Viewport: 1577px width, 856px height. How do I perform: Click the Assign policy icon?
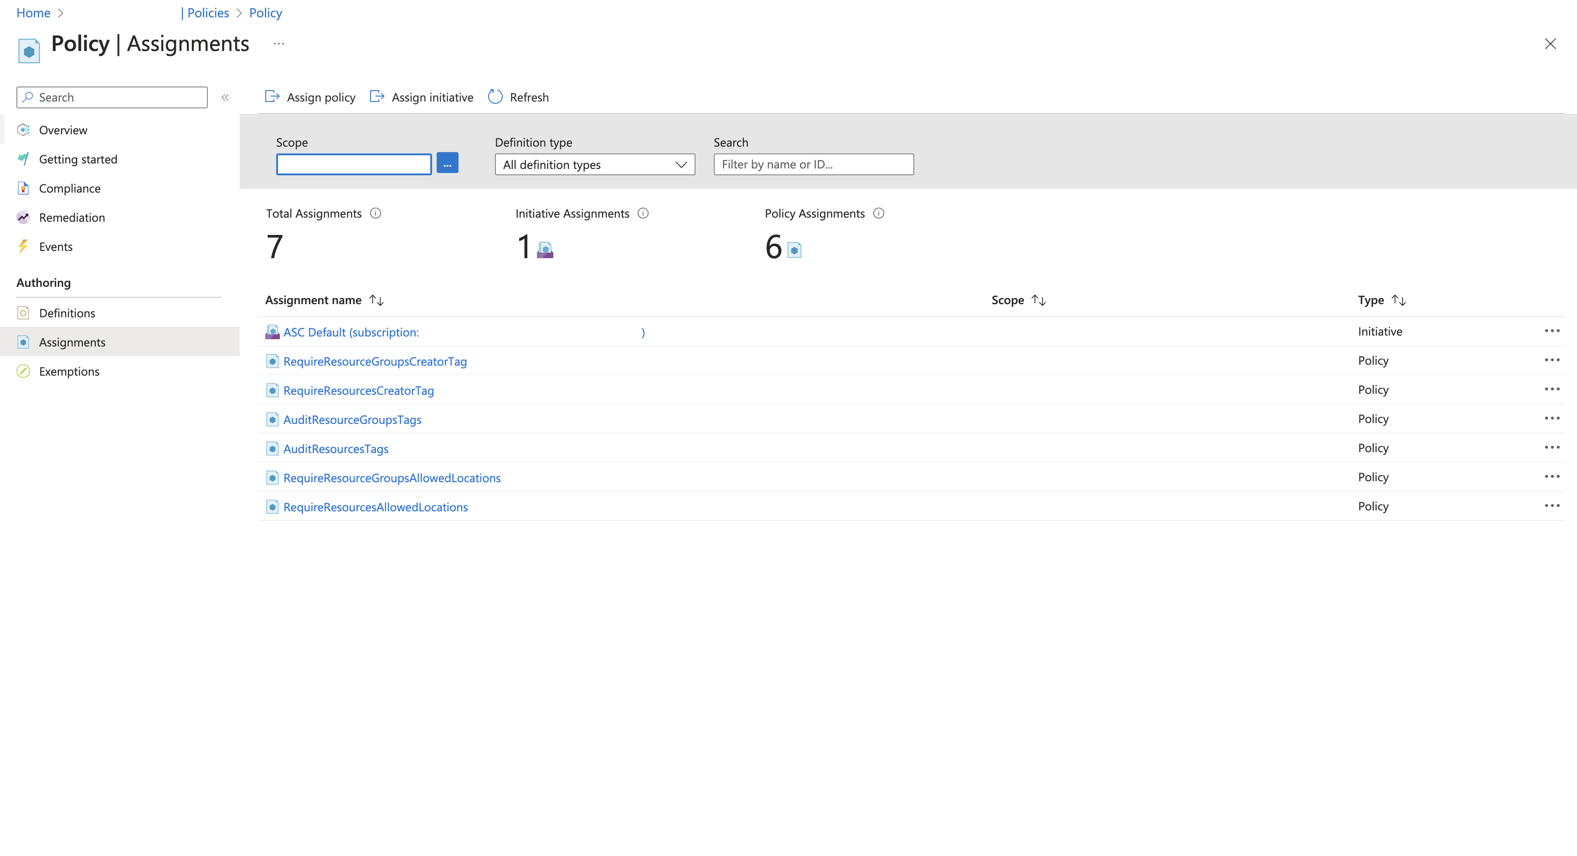tap(272, 97)
